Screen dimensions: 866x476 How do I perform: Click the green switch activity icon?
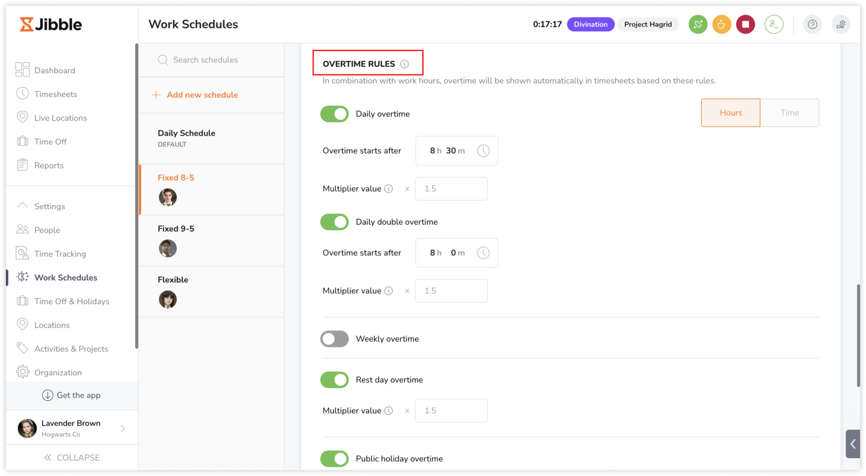698,24
